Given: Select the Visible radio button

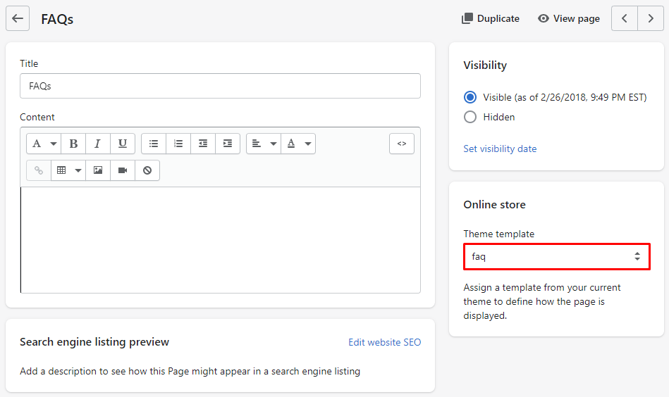Looking at the screenshot, I should pyautogui.click(x=470, y=97).
